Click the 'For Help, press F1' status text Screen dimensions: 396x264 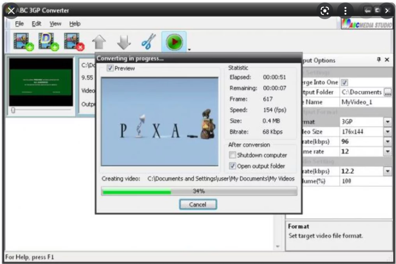(x=29, y=257)
